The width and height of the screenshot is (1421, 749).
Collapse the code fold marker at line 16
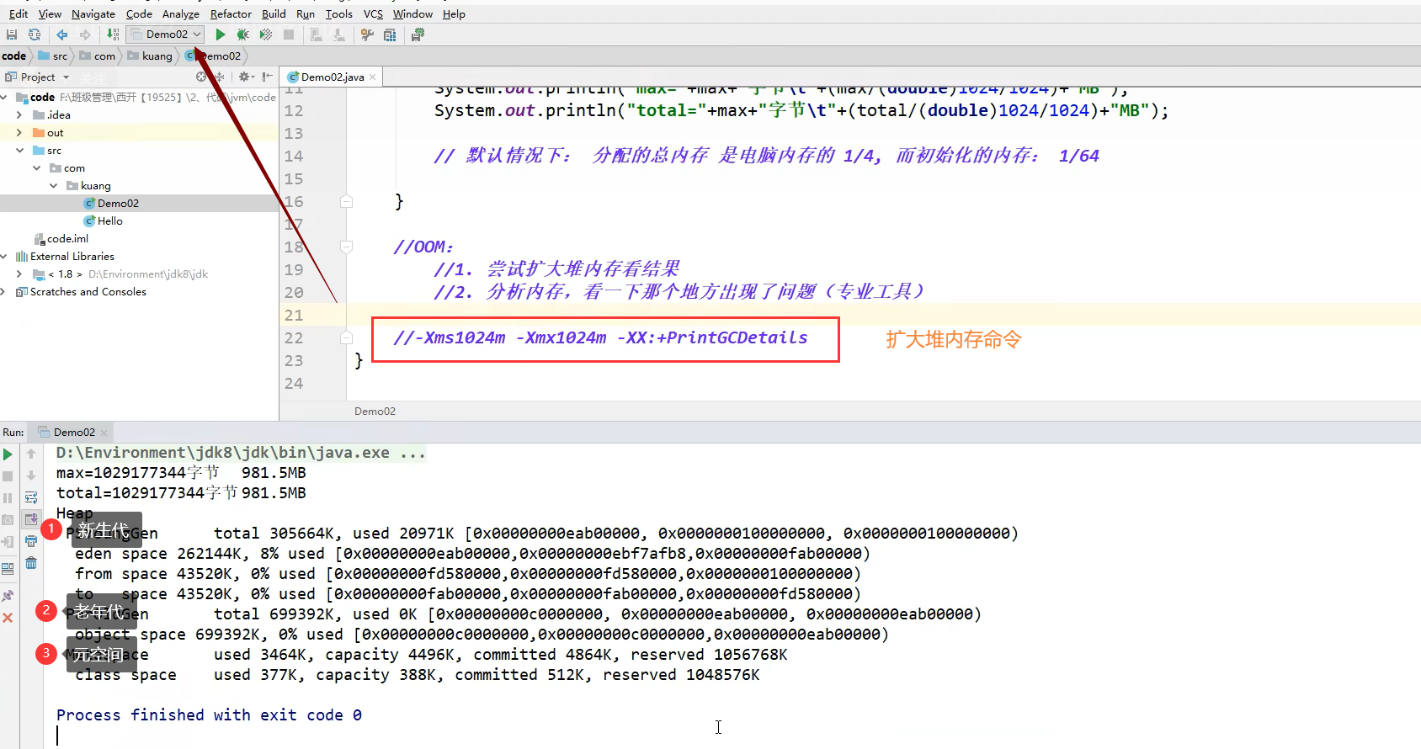pyautogui.click(x=346, y=201)
